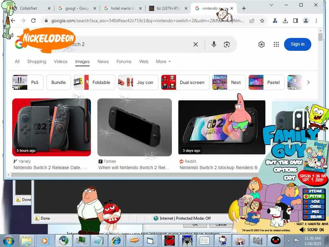Expand the More search filters
This screenshot has height=247, width=329.
[x=163, y=61]
